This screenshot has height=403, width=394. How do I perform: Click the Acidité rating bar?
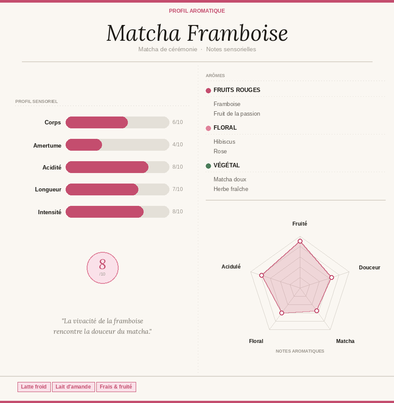(117, 167)
